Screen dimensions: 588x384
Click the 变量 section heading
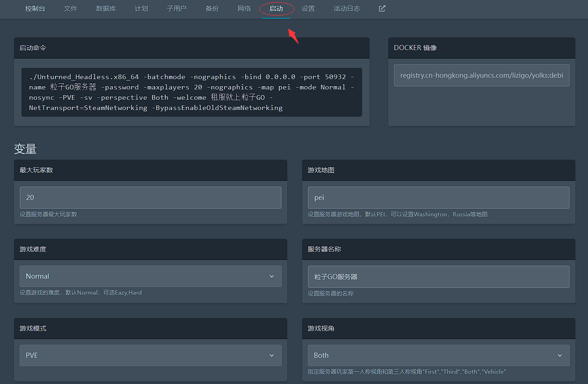click(x=25, y=149)
